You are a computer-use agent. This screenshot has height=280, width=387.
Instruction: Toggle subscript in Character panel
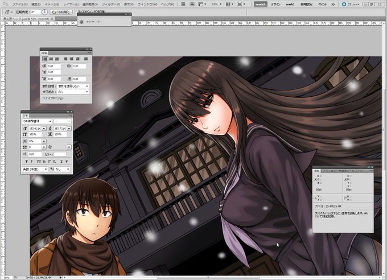point(54,161)
